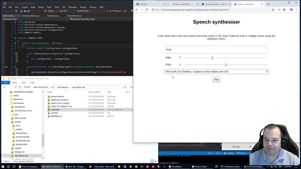The image size is (301, 169).
Task: Open the Tools menu in Visual Studio
Action: pos(56,7)
